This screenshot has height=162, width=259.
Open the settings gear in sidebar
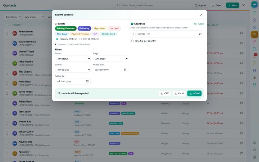[x=254, y=157]
